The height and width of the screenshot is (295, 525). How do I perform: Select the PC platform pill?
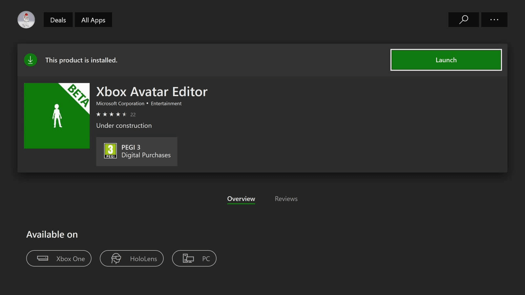point(194,258)
